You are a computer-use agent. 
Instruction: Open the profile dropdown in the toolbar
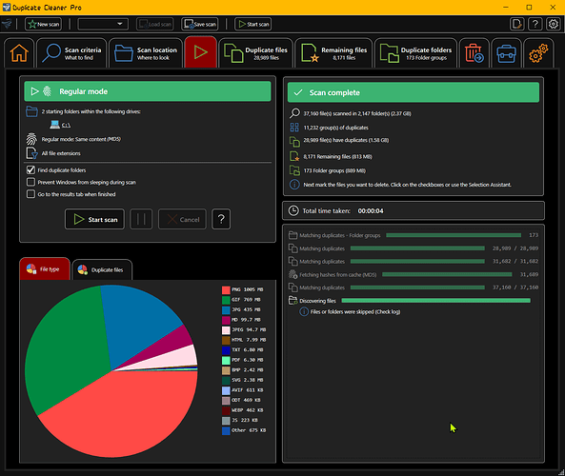103,24
